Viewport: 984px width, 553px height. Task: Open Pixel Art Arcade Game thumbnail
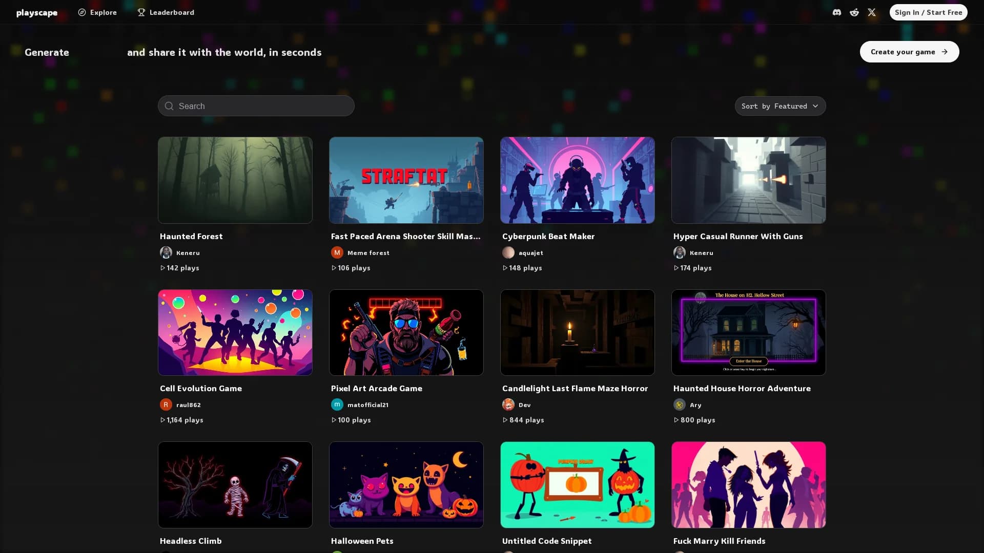(x=406, y=333)
